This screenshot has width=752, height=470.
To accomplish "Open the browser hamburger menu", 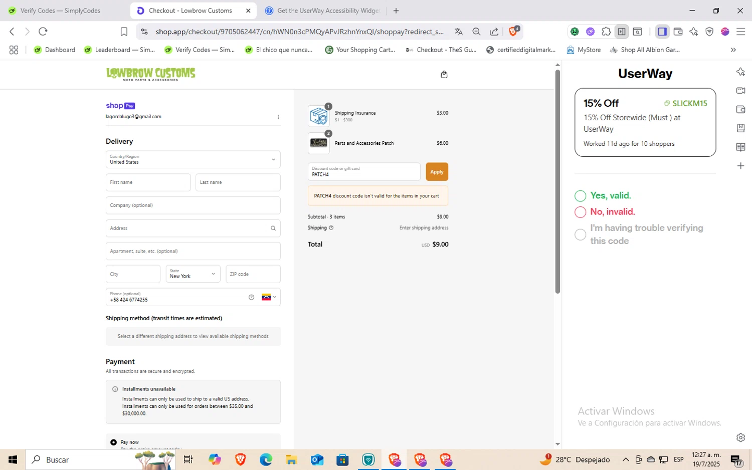I will 740,32.
